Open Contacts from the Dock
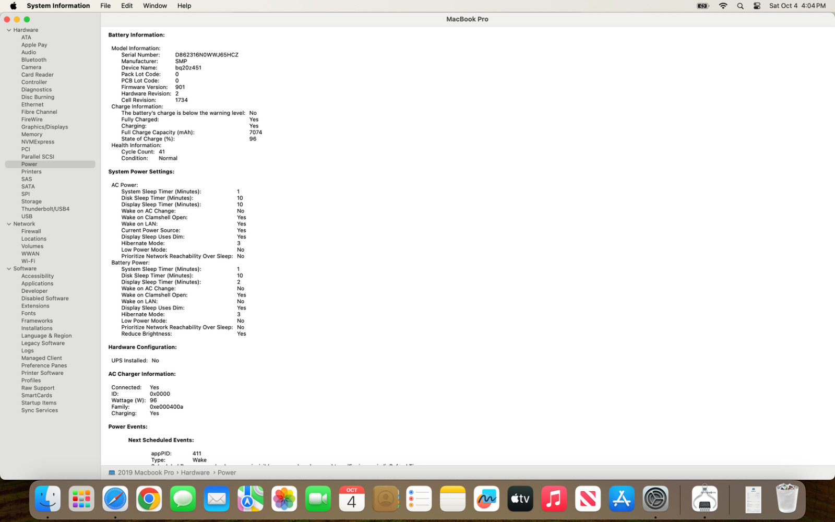Screen dimensions: 835x522 [386, 499]
